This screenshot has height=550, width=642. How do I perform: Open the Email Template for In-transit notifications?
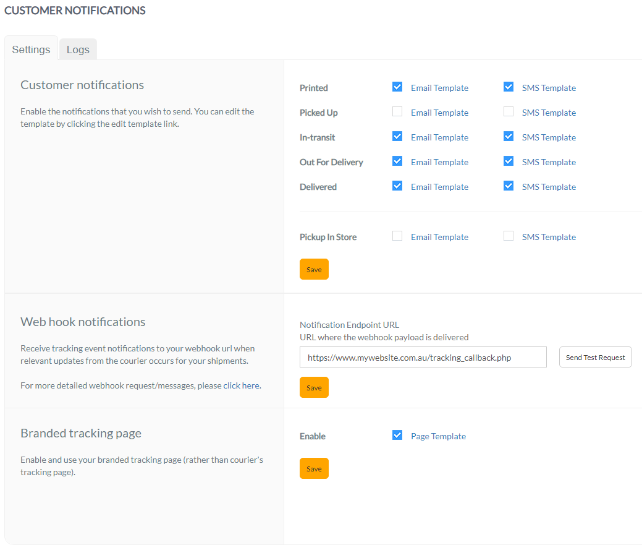[x=439, y=137]
